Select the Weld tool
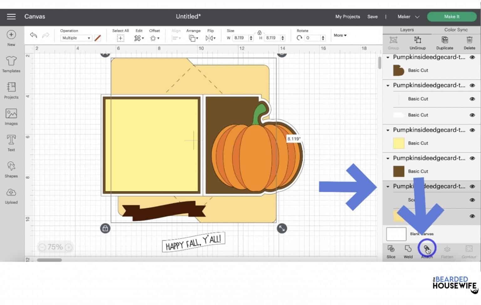Screen dimensions: 481x305 (408, 252)
